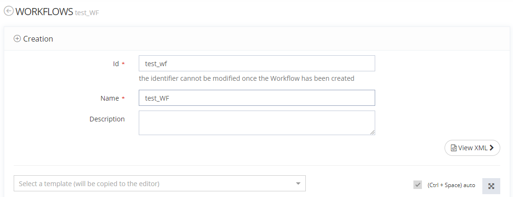The width and height of the screenshot is (513, 197).
Task: Toggle the autocomplete checkbox
Action: point(418,185)
